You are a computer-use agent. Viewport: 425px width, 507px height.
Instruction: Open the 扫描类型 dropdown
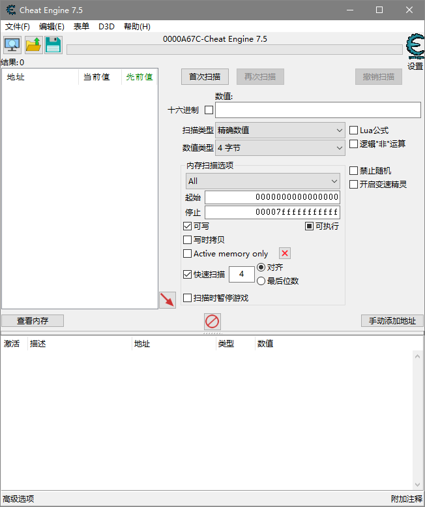pyautogui.click(x=280, y=131)
